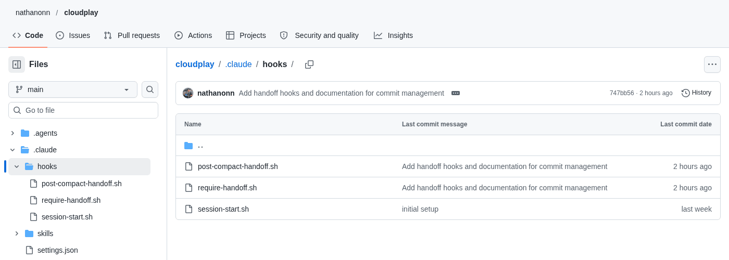Image resolution: width=729 pixels, height=260 pixels.
Task: Open session-start.sh in the file table
Action: pos(223,209)
